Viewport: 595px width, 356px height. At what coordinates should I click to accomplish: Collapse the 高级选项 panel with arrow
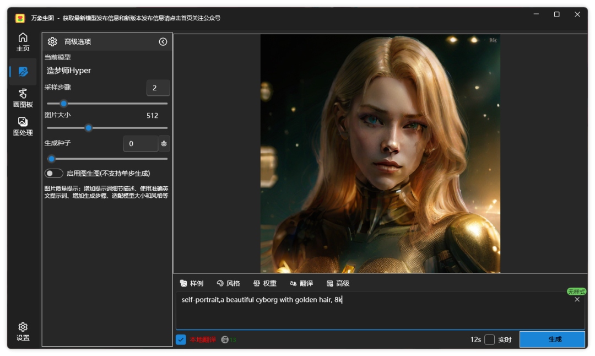pos(163,42)
